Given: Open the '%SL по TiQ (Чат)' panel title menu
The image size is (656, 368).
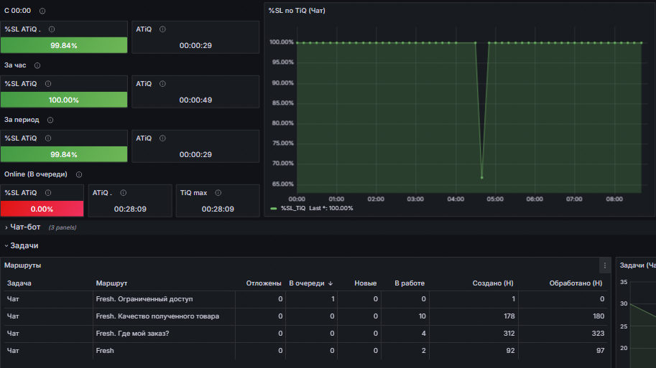Looking at the screenshot, I should click(297, 11).
